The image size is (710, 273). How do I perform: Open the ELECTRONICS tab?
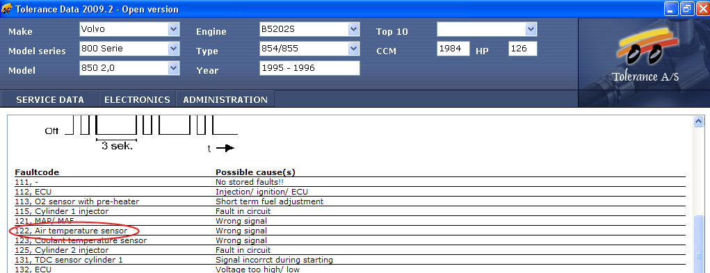137,100
